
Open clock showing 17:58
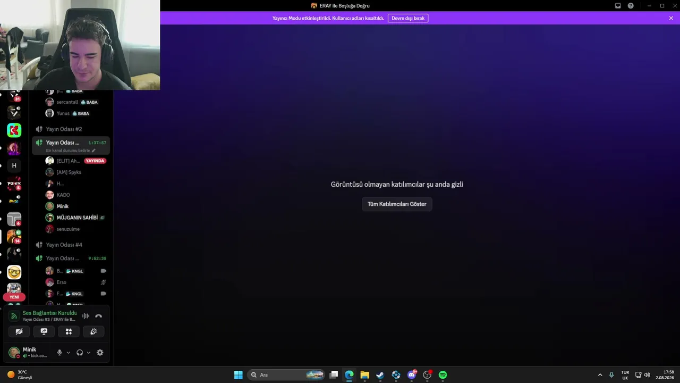coord(665,375)
